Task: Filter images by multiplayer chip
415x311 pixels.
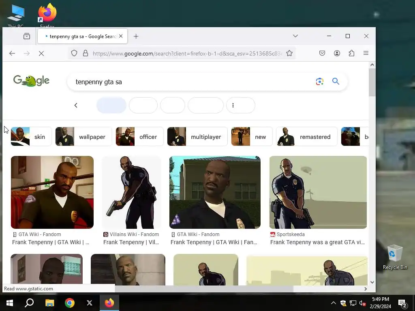Action: (197, 136)
